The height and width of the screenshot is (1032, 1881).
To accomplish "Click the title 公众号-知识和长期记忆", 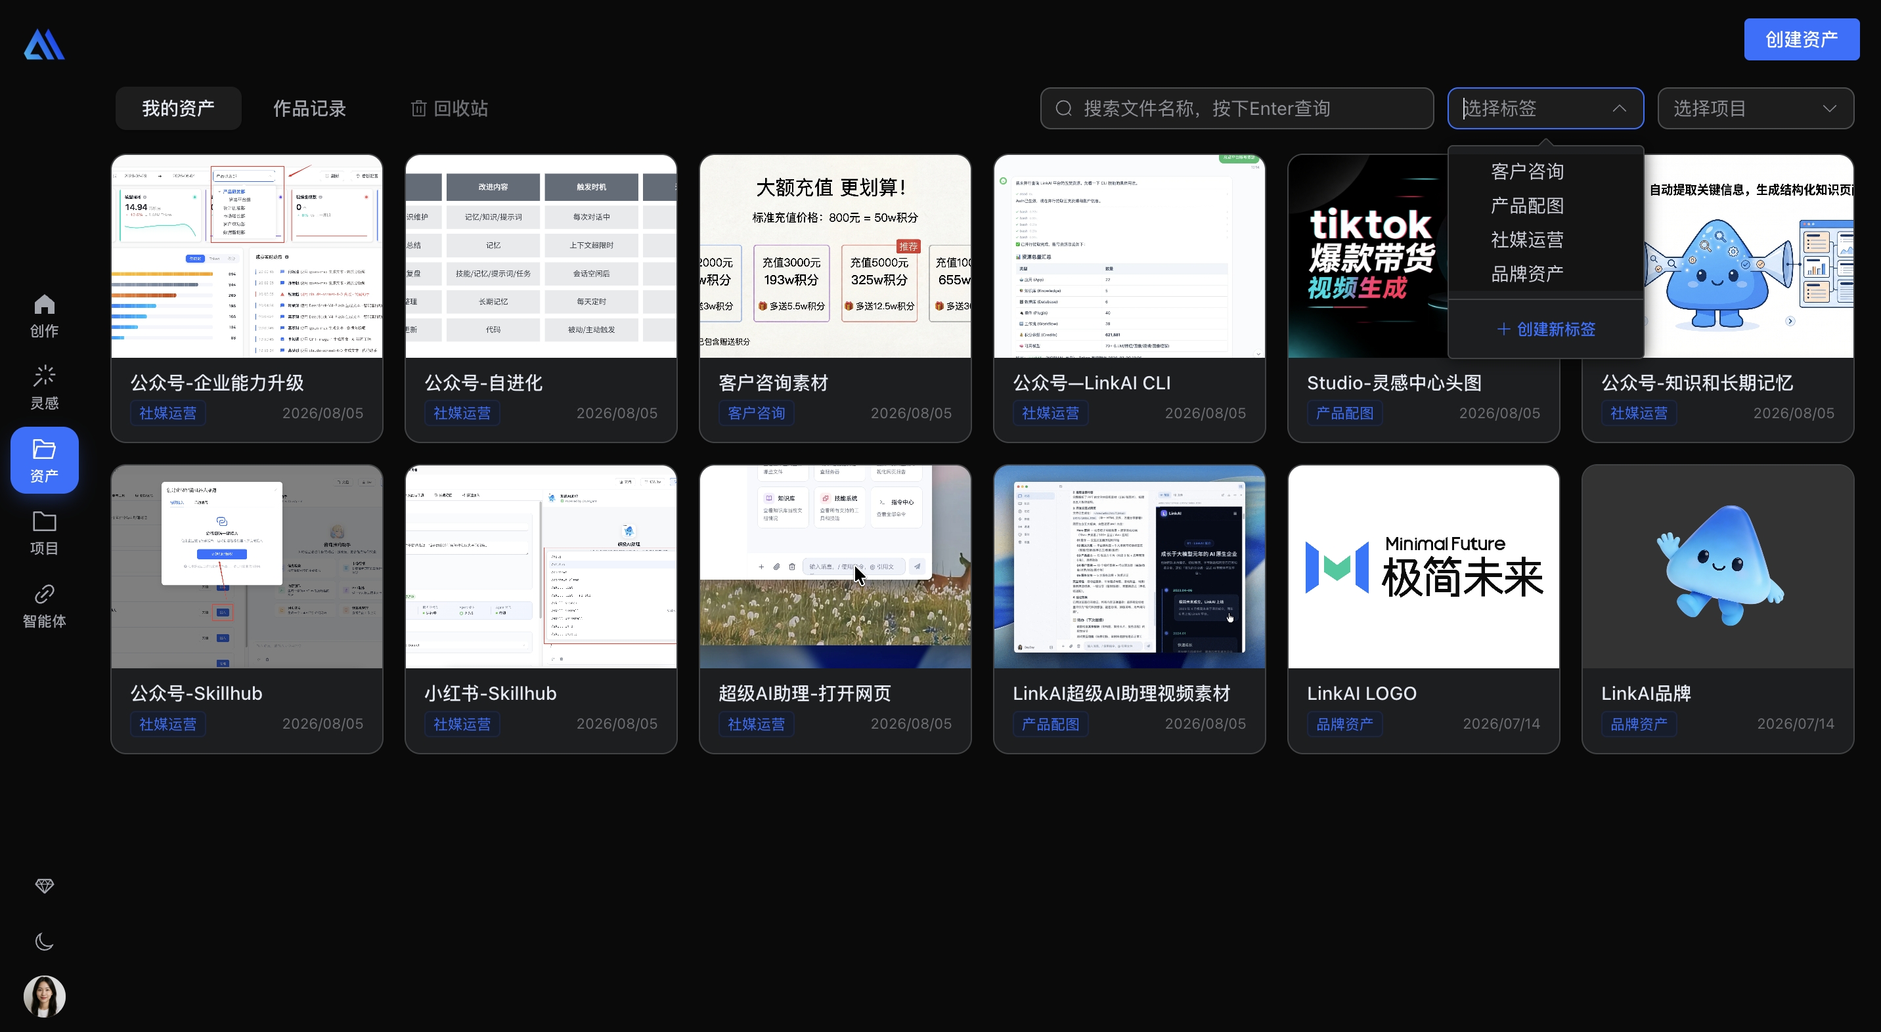I will 1697,383.
